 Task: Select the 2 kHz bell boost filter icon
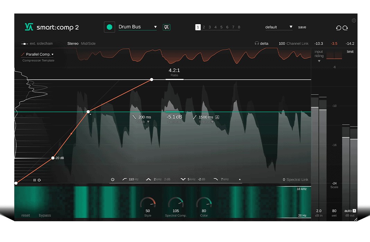(x=148, y=179)
